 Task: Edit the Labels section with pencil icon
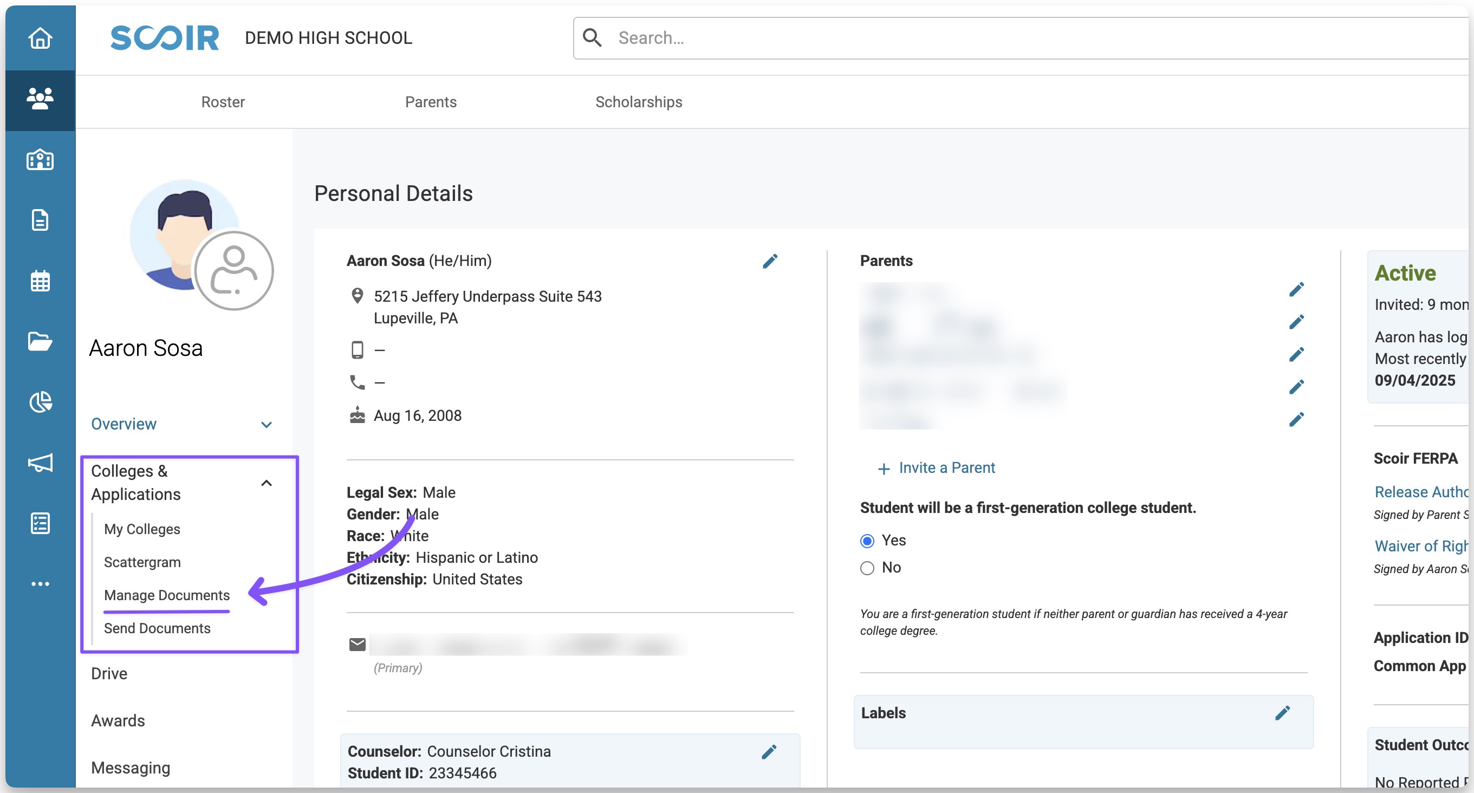click(x=1282, y=713)
